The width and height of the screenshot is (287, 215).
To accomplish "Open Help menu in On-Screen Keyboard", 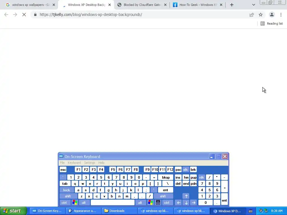I will click(x=101, y=163).
